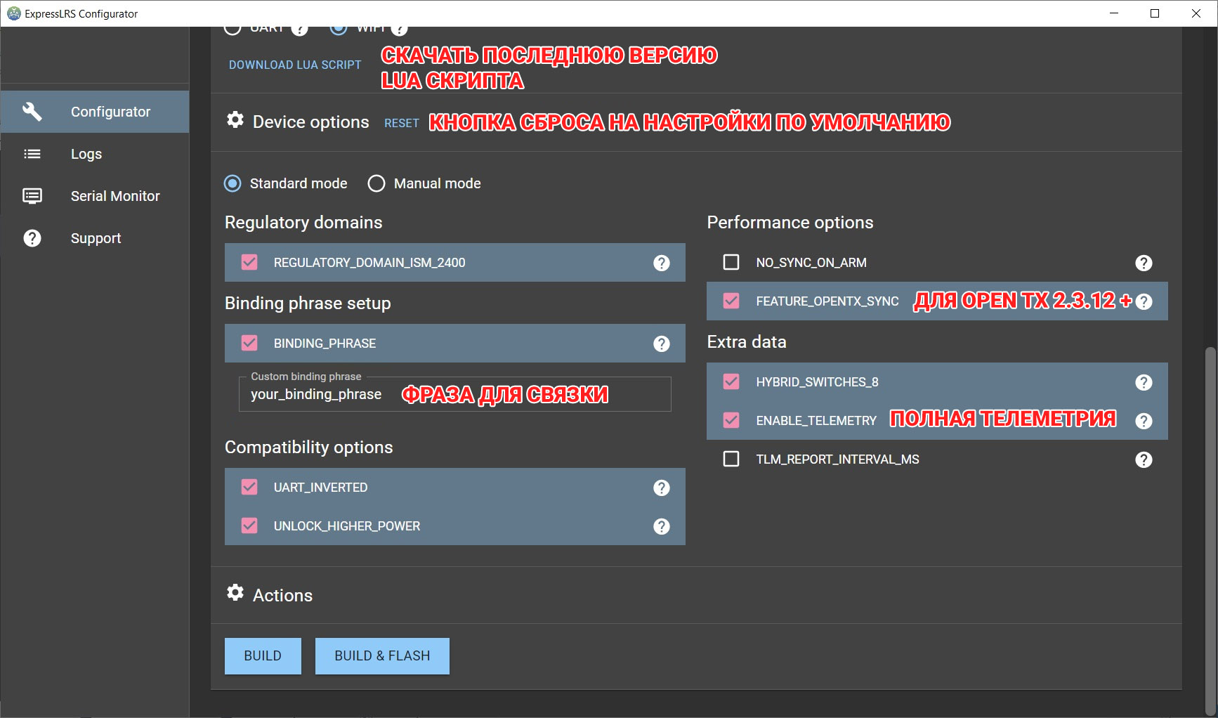The height and width of the screenshot is (718, 1218).
Task: Click the Custom binding phrase input field
Action: (455, 394)
